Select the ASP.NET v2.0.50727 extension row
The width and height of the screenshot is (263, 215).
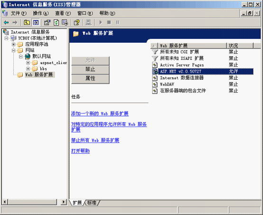point(203,71)
